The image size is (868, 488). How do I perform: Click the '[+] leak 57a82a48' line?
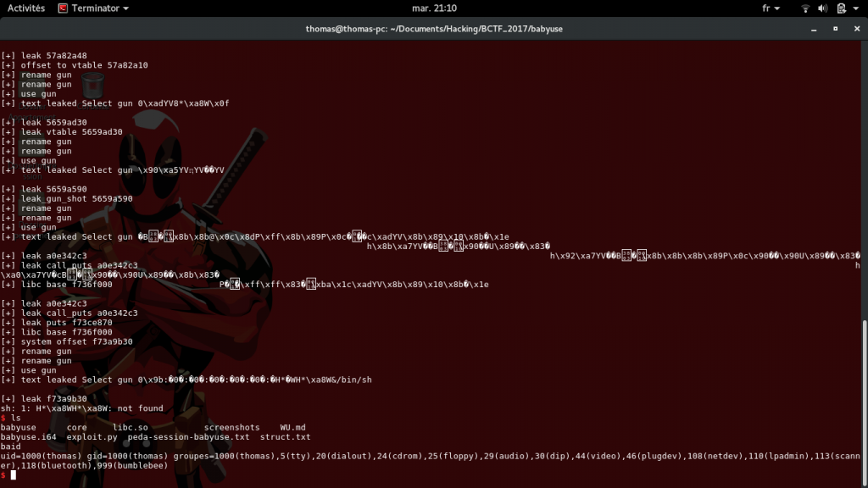[x=44, y=56]
